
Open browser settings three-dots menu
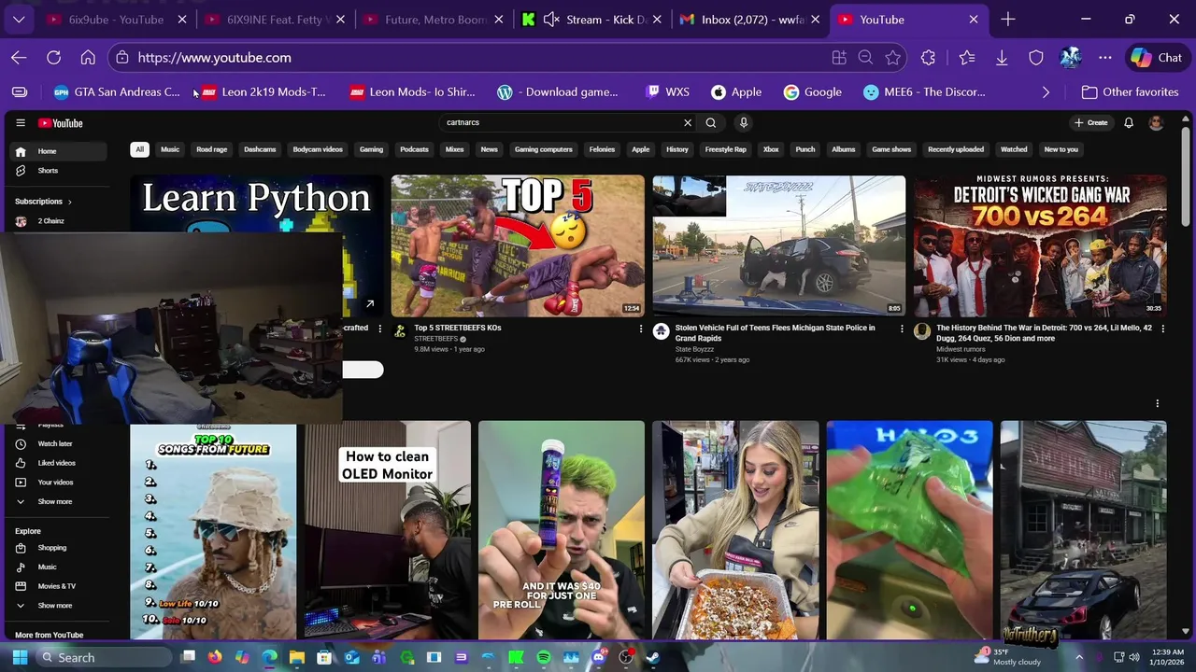tap(1105, 58)
